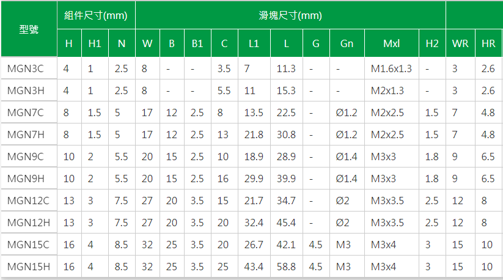This screenshot has height=280, width=503.
Task: Click the 型號 column header
Action: point(29,29)
